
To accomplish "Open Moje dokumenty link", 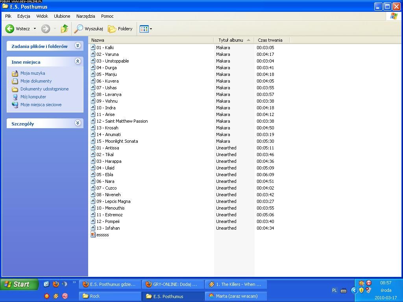I will click(x=36, y=81).
